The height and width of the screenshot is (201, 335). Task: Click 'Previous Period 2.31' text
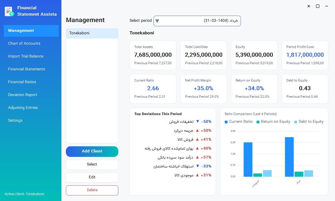coord(150,97)
